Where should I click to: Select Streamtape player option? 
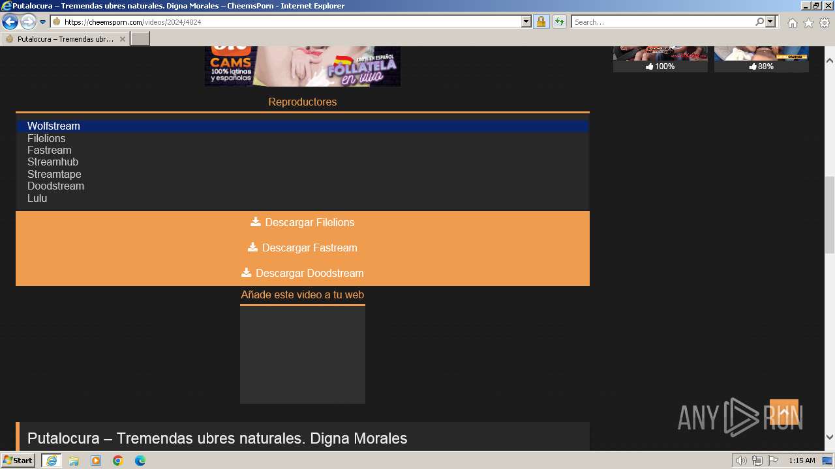pos(303,174)
